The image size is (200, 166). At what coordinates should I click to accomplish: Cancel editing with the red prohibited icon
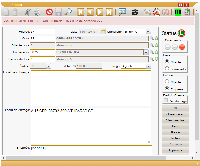tap(49, 12)
